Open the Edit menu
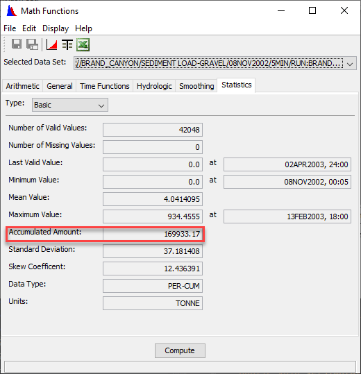This screenshot has height=374, width=361. point(29,28)
